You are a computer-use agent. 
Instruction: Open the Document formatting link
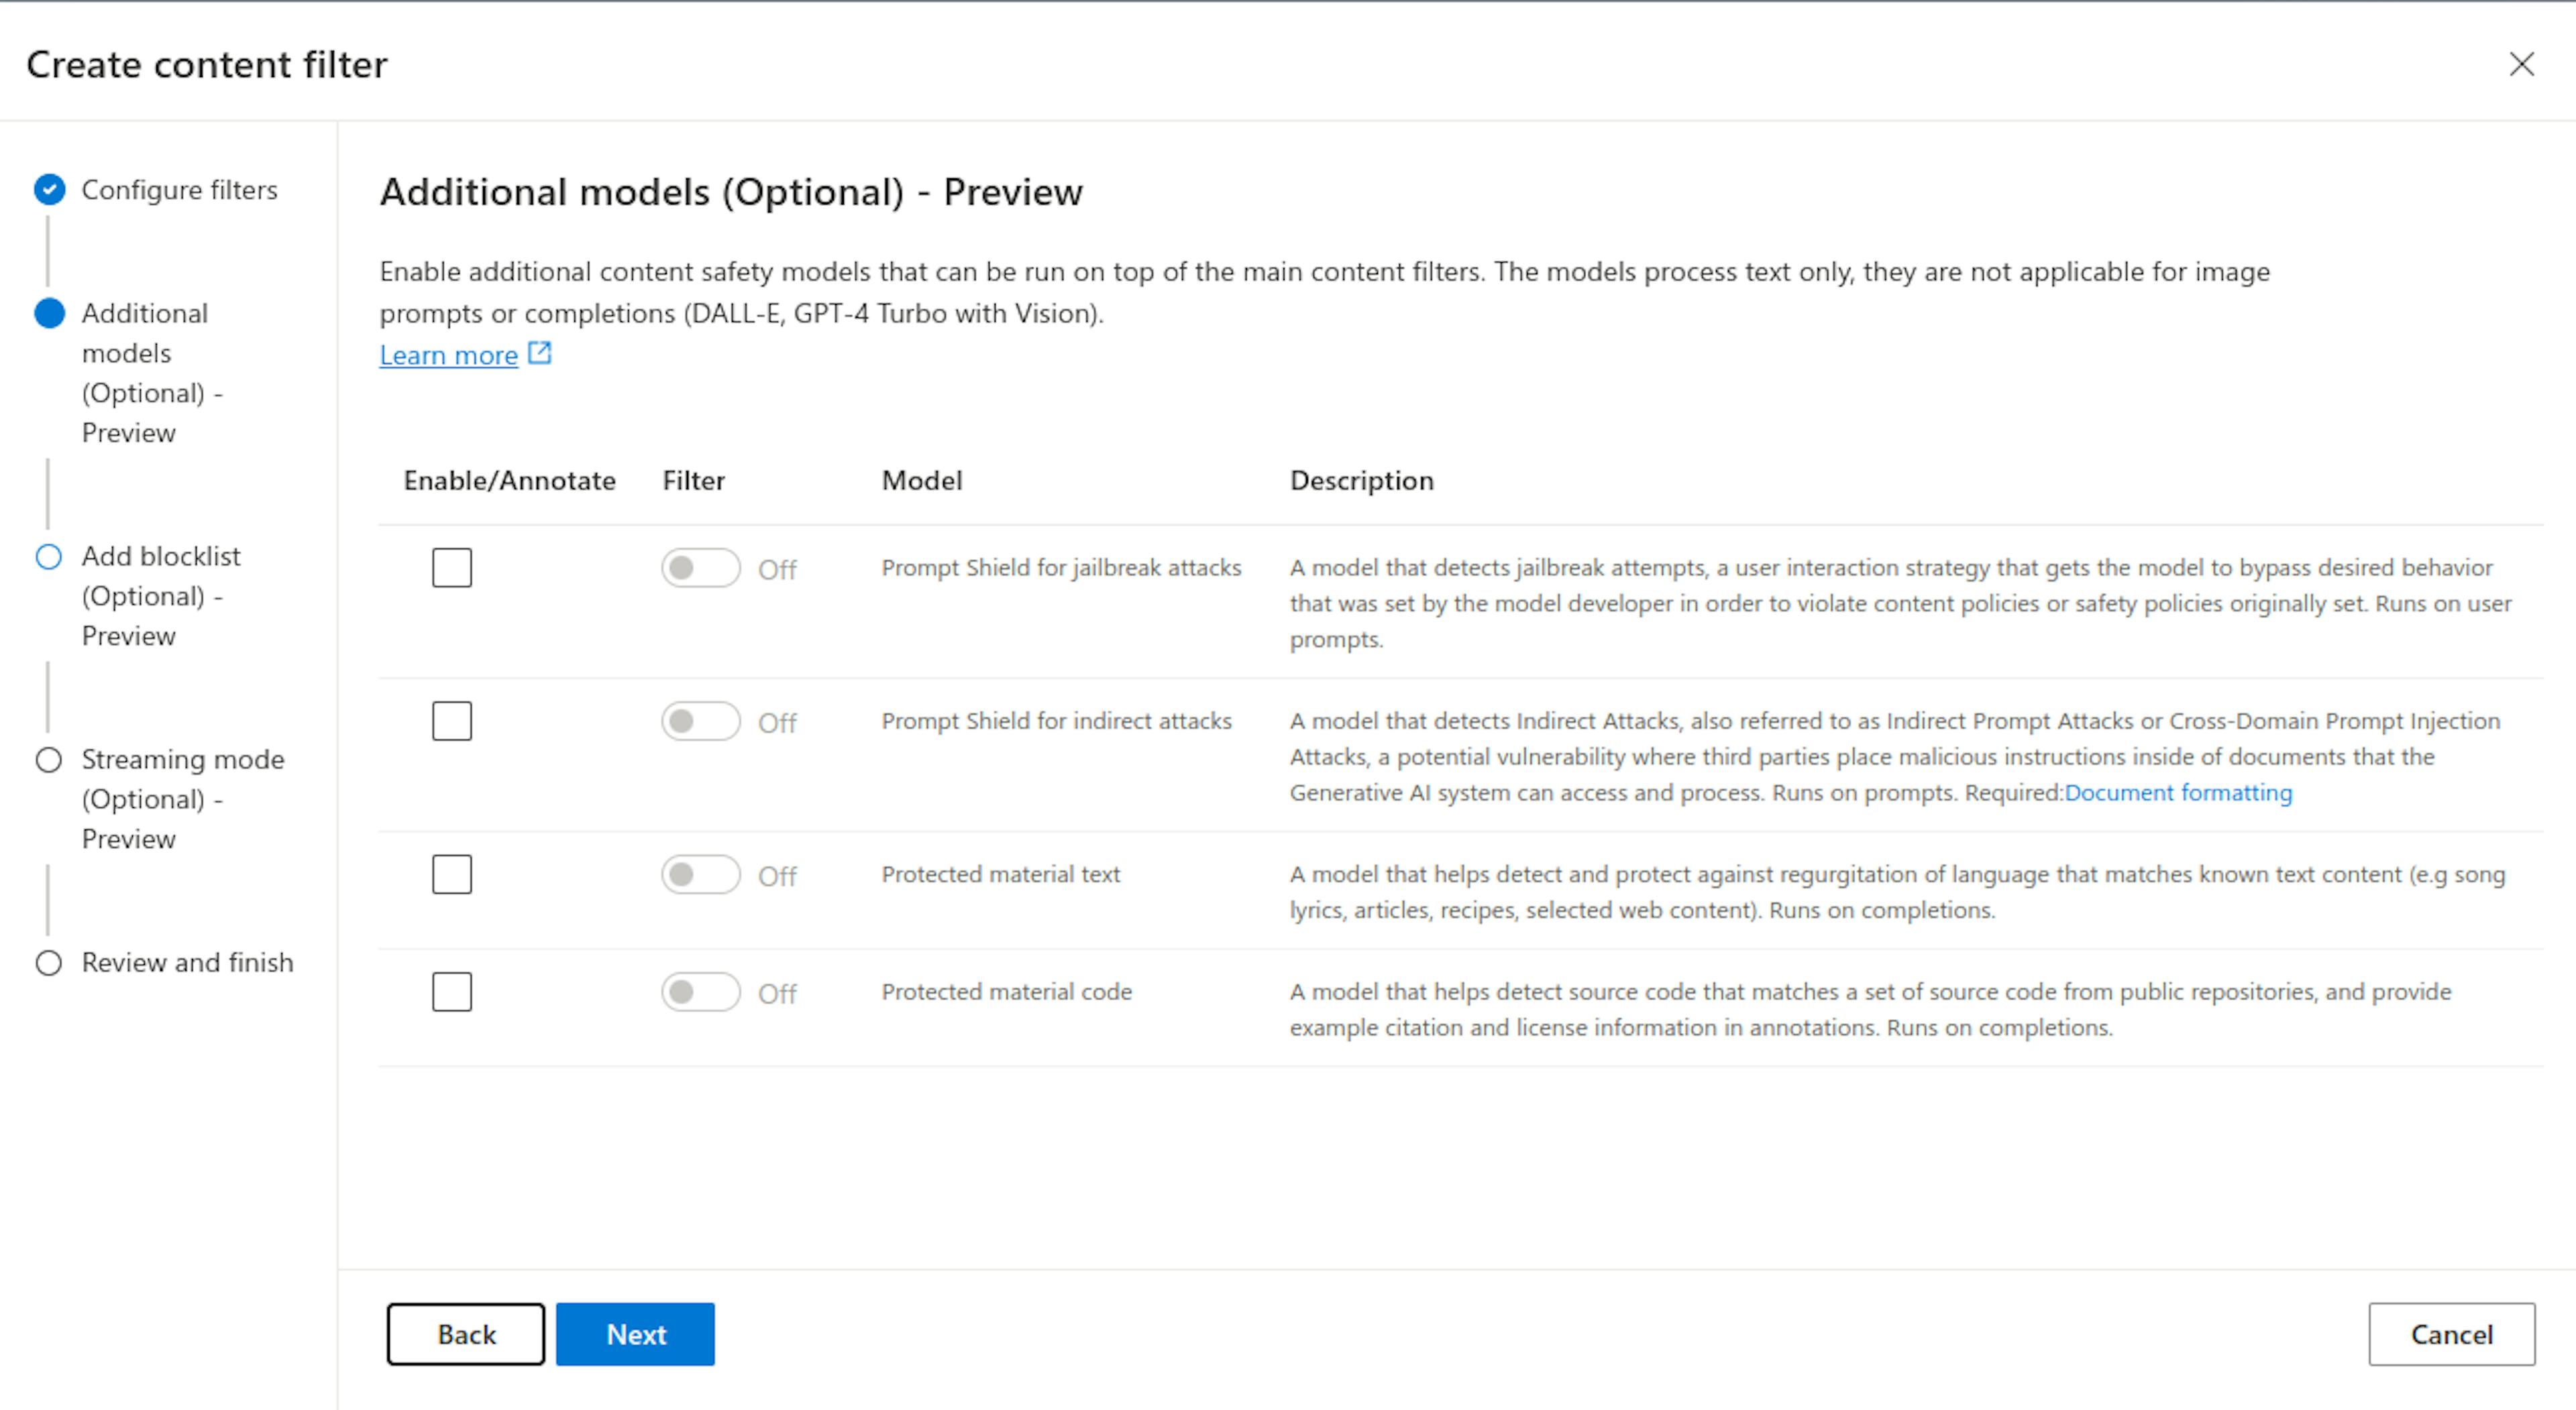(x=2178, y=792)
